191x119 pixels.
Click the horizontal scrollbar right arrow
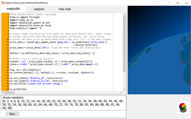click(x=121, y=93)
